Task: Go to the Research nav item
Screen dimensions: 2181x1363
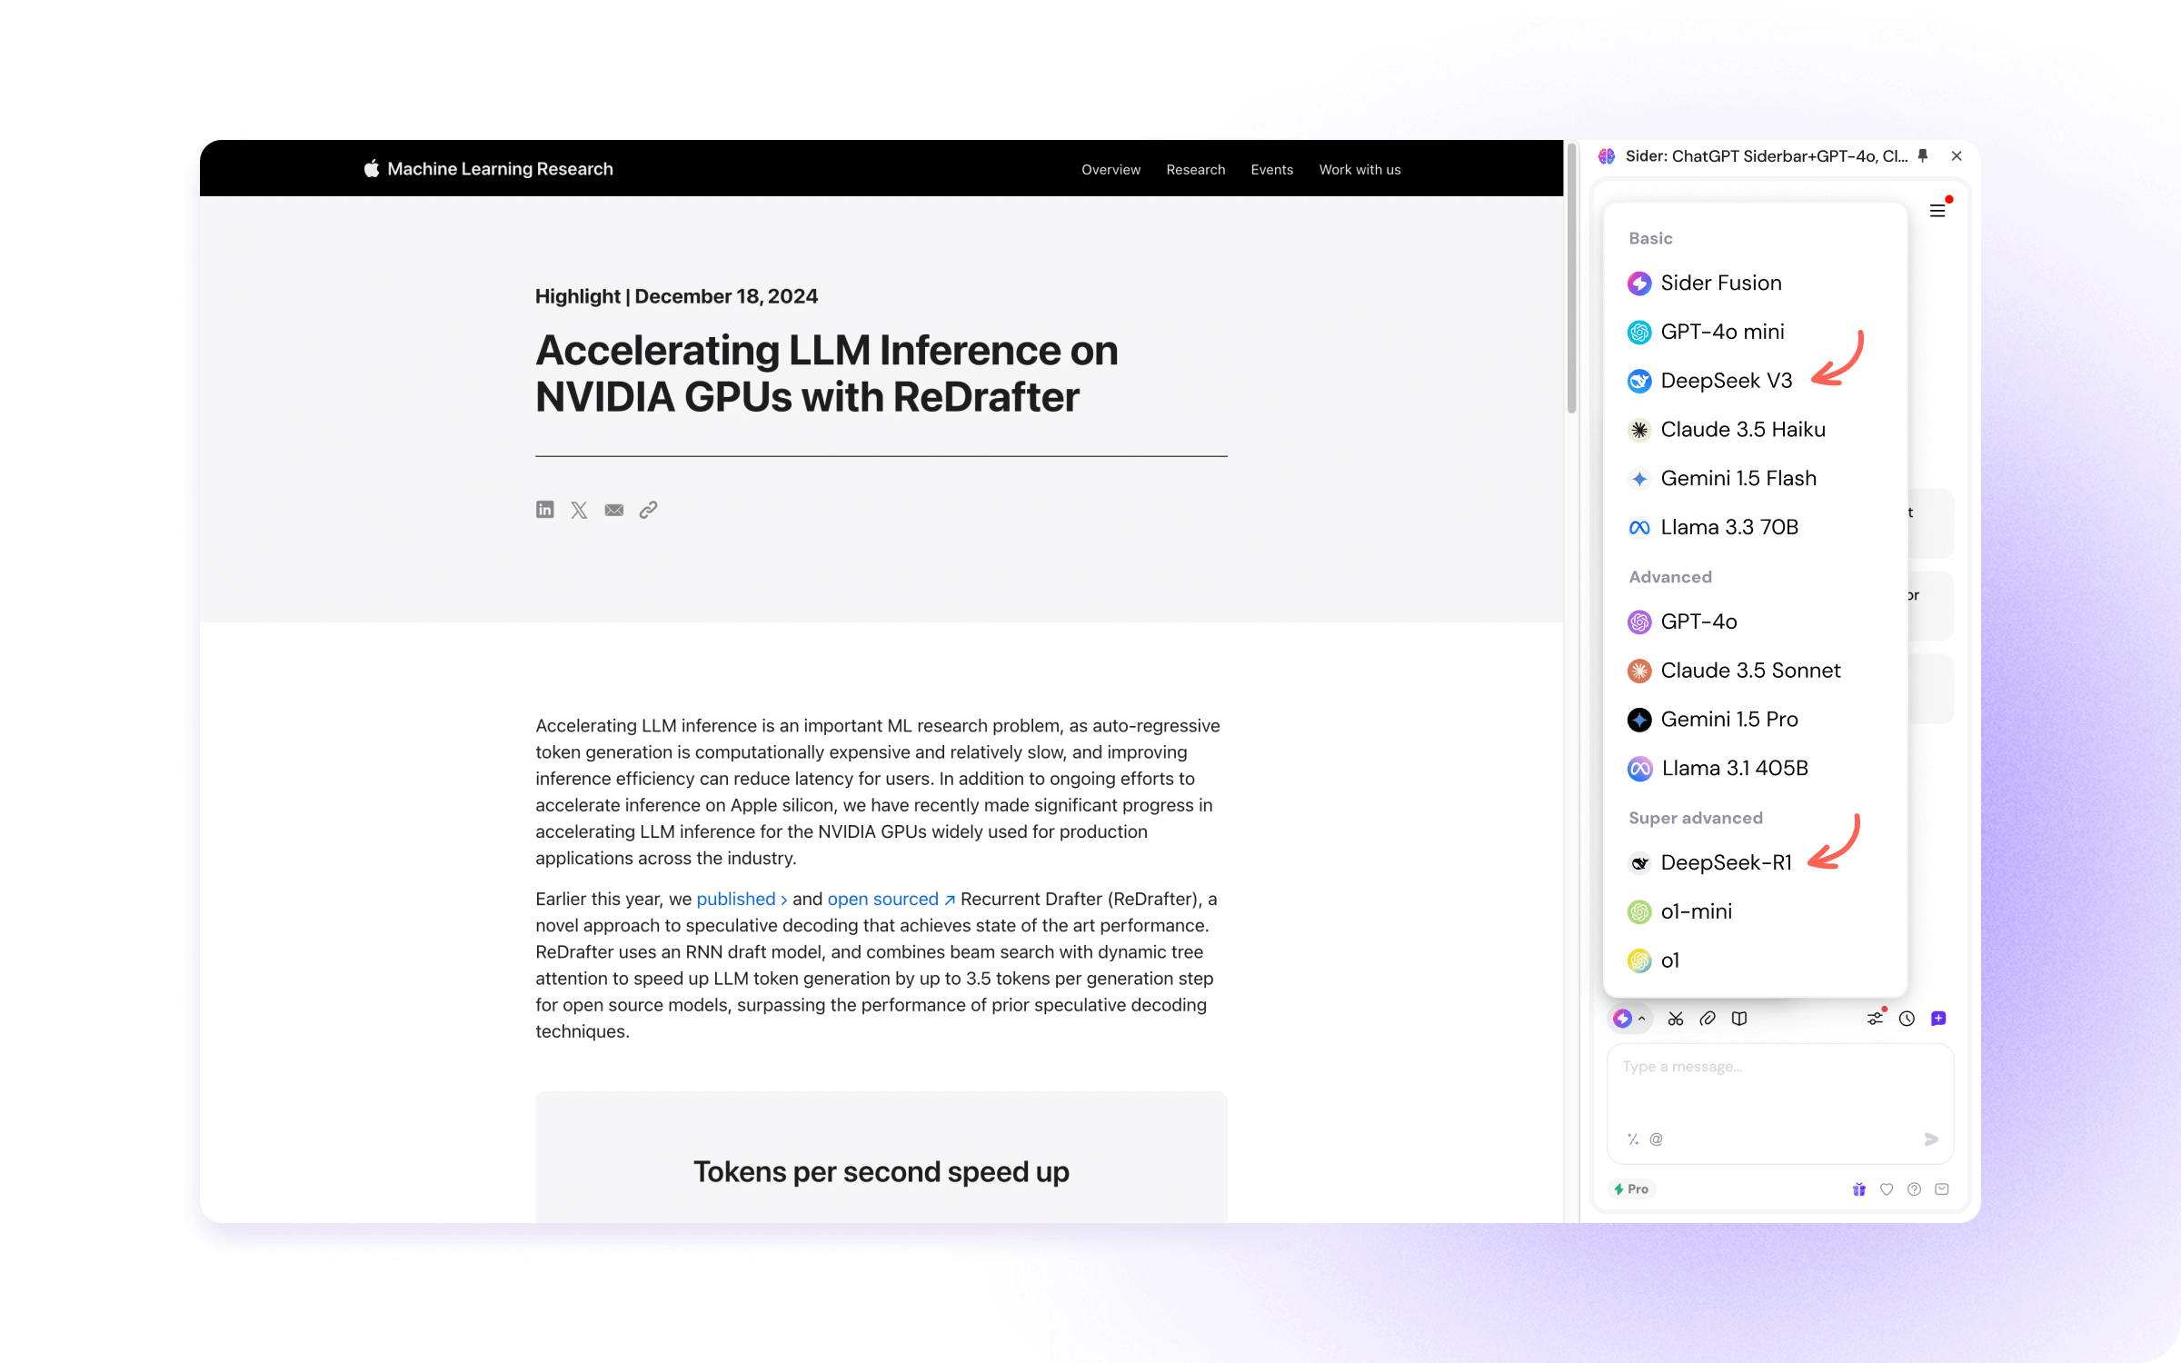Action: tap(1195, 169)
